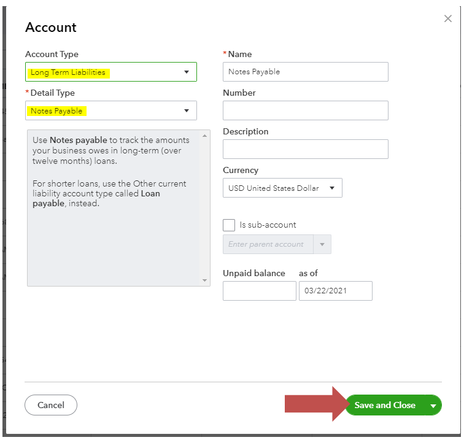Enable the Is sub-account checkbox

pos(229,225)
